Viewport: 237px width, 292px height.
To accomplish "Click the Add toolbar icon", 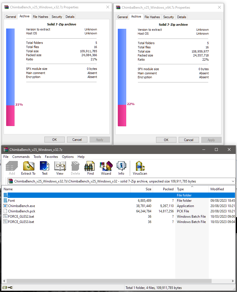I will coord(12,168).
